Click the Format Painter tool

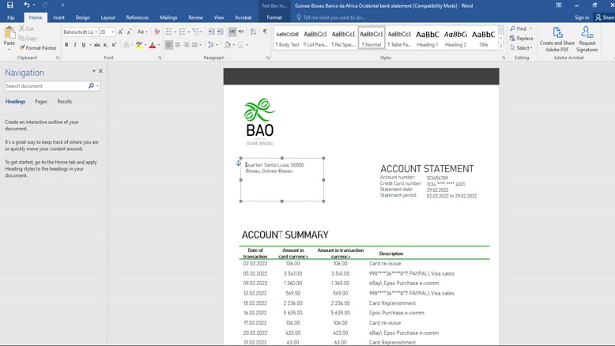(x=38, y=48)
